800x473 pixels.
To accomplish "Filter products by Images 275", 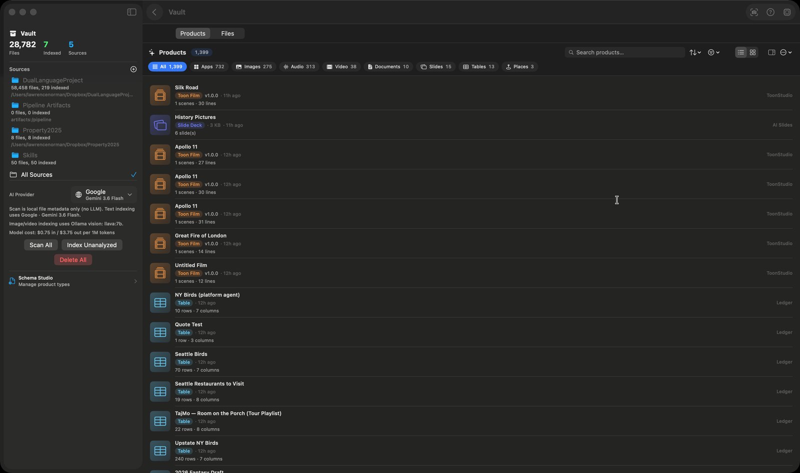I will click(x=254, y=66).
